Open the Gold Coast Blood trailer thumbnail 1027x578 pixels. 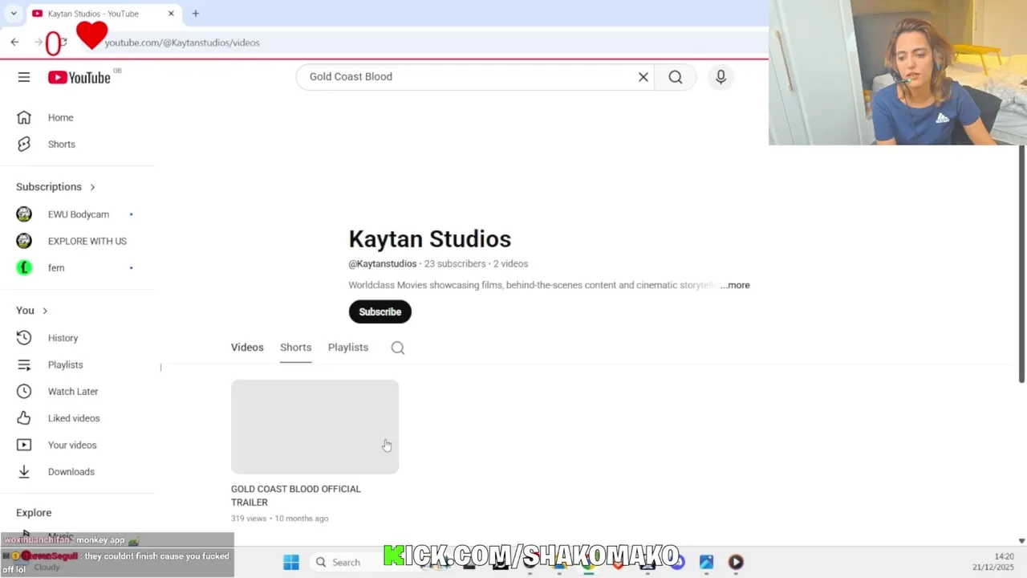pos(315,427)
